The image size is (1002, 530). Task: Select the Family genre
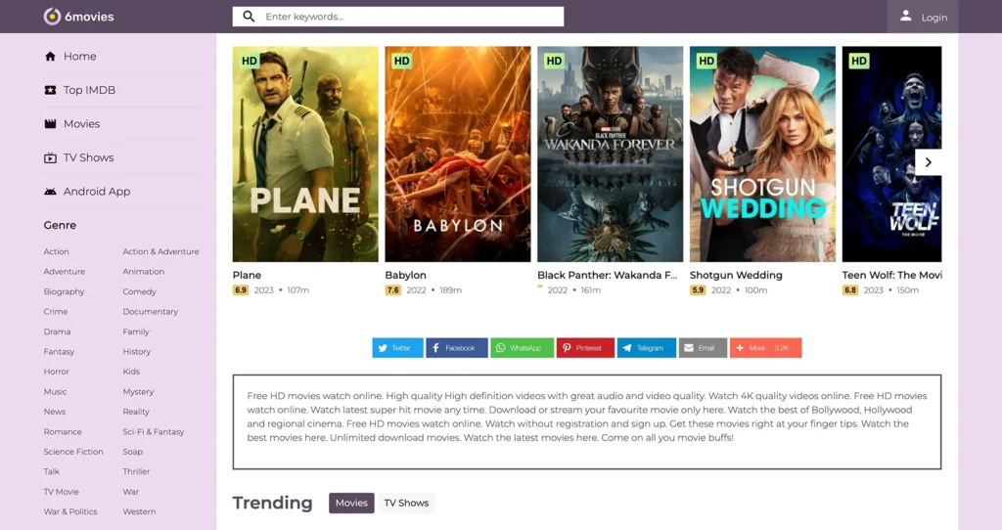click(x=136, y=332)
